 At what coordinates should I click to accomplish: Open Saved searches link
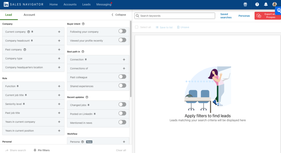226,16
